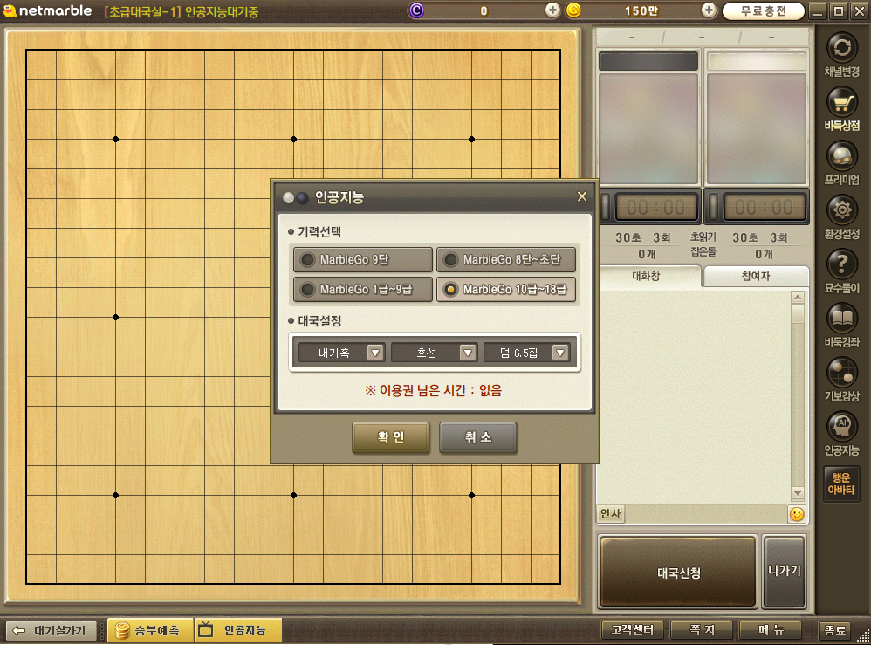Image resolution: width=871 pixels, height=645 pixels.
Task: Click the chat message input field
Action: (705, 514)
